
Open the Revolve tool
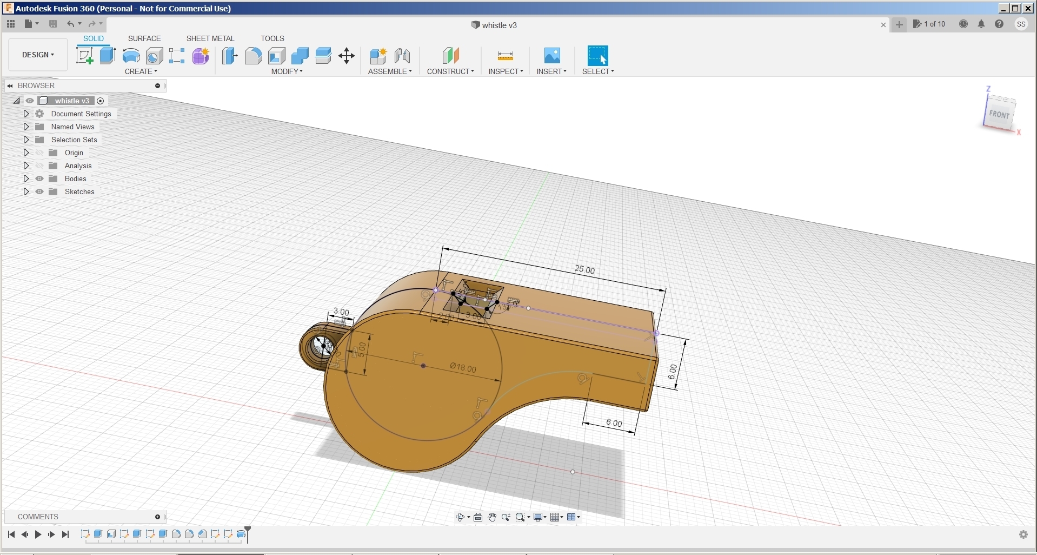click(130, 56)
